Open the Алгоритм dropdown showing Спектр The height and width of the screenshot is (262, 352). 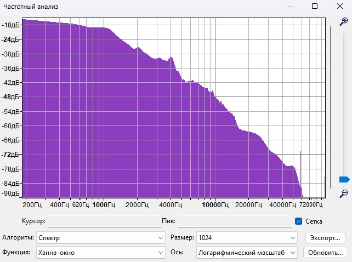pyautogui.click(x=101, y=237)
